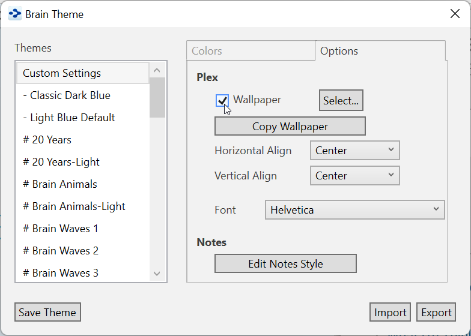Pick the Brain Animals-Light theme
Screen dimensions: 471x336
point(74,206)
